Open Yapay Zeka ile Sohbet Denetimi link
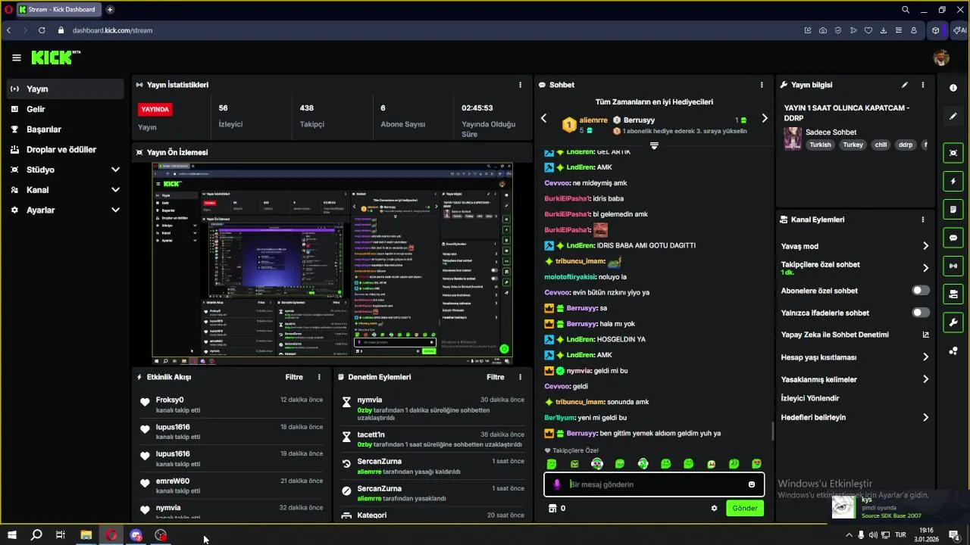The image size is (970, 545). [855, 335]
